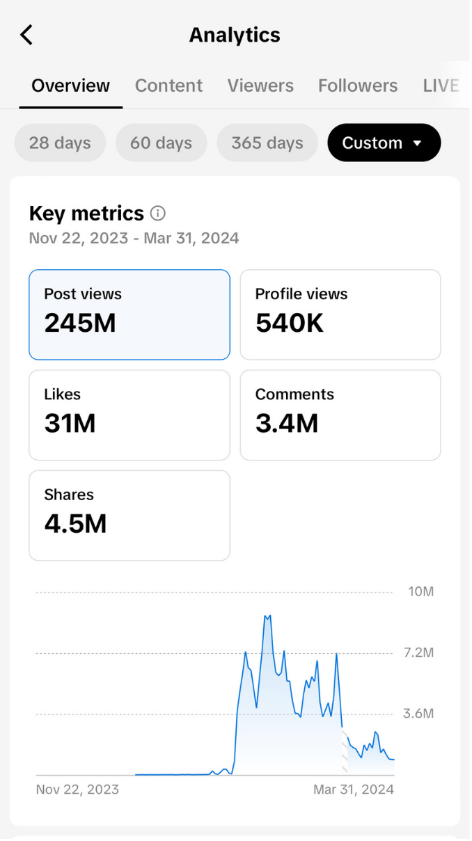The height and width of the screenshot is (841, 472).
Task: Switch to the Overview tab
Action: pos(70,86)
